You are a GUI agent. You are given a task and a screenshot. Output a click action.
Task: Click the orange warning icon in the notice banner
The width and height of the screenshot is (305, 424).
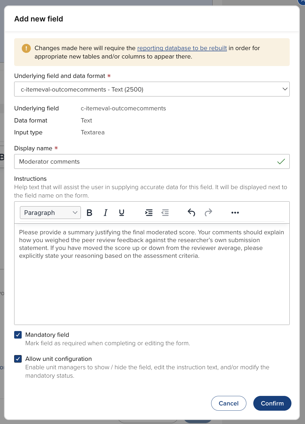(26, 48)
